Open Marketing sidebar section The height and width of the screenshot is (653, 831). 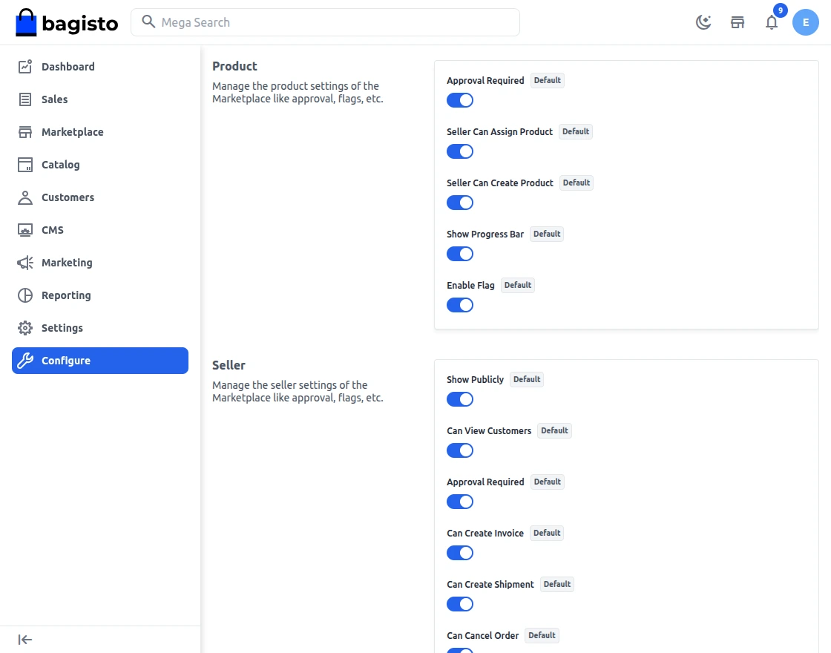click(x=67, y=263)
